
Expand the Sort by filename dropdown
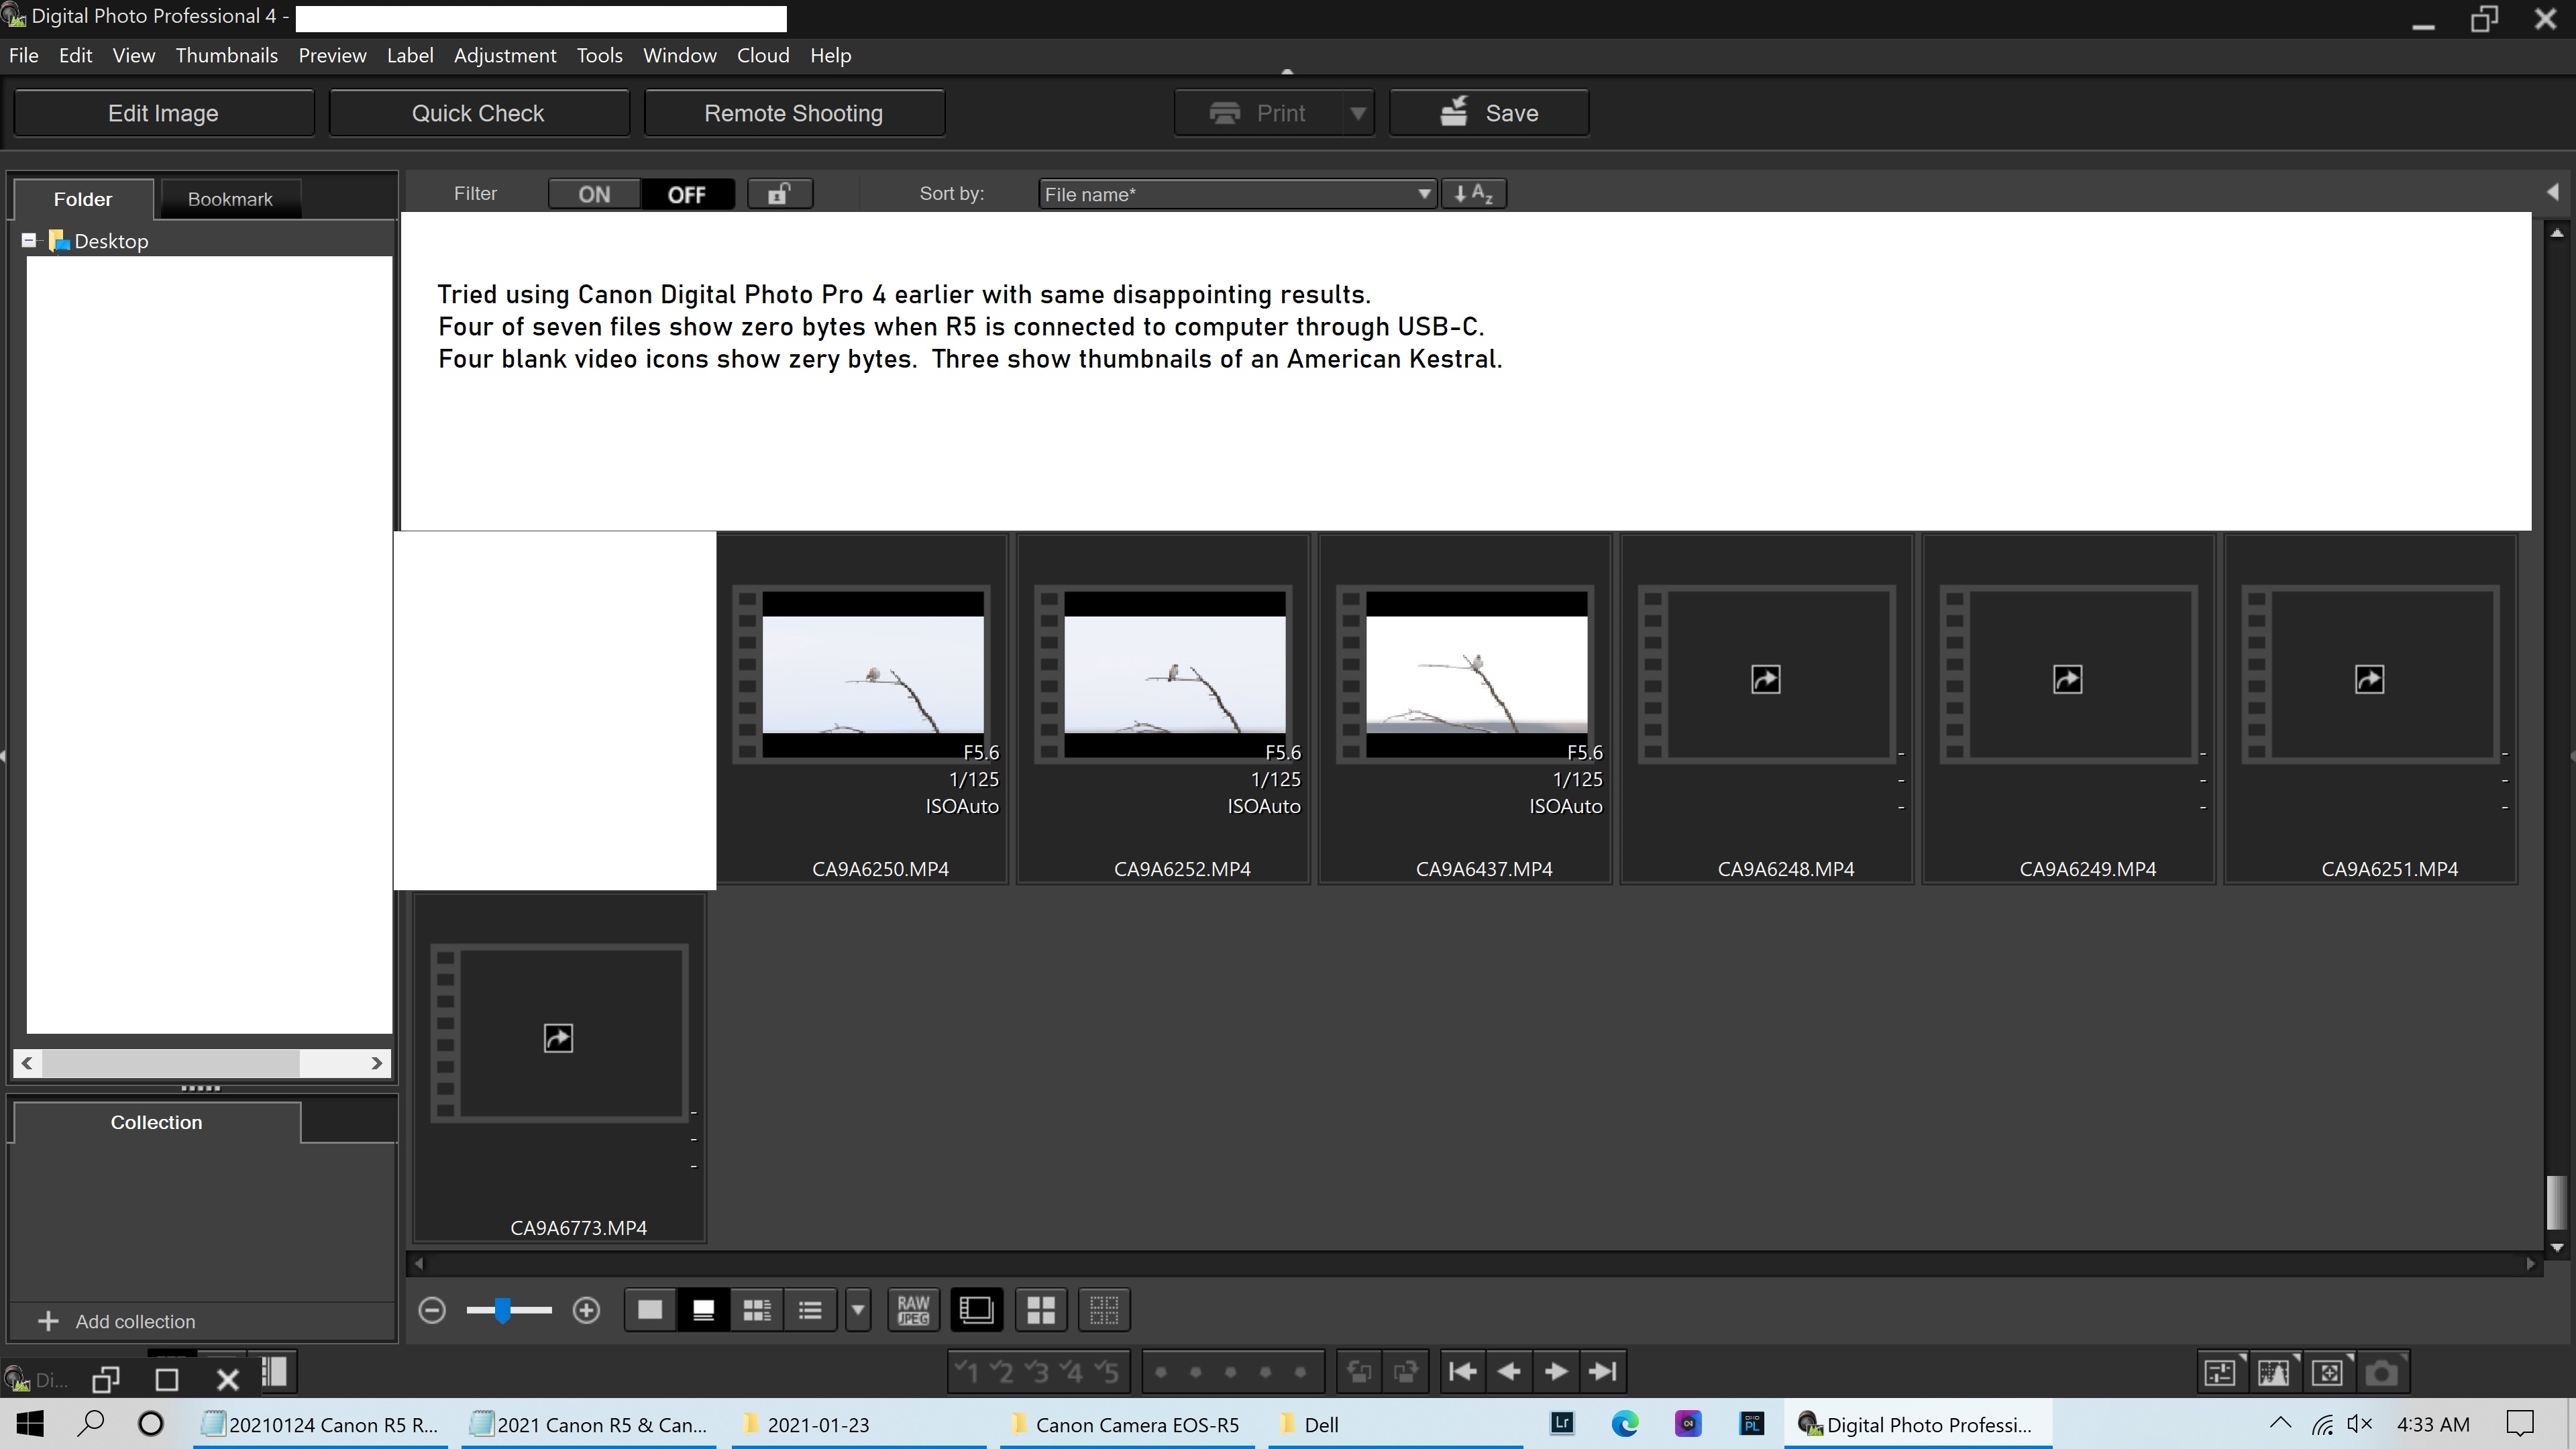pos(1424,193)
